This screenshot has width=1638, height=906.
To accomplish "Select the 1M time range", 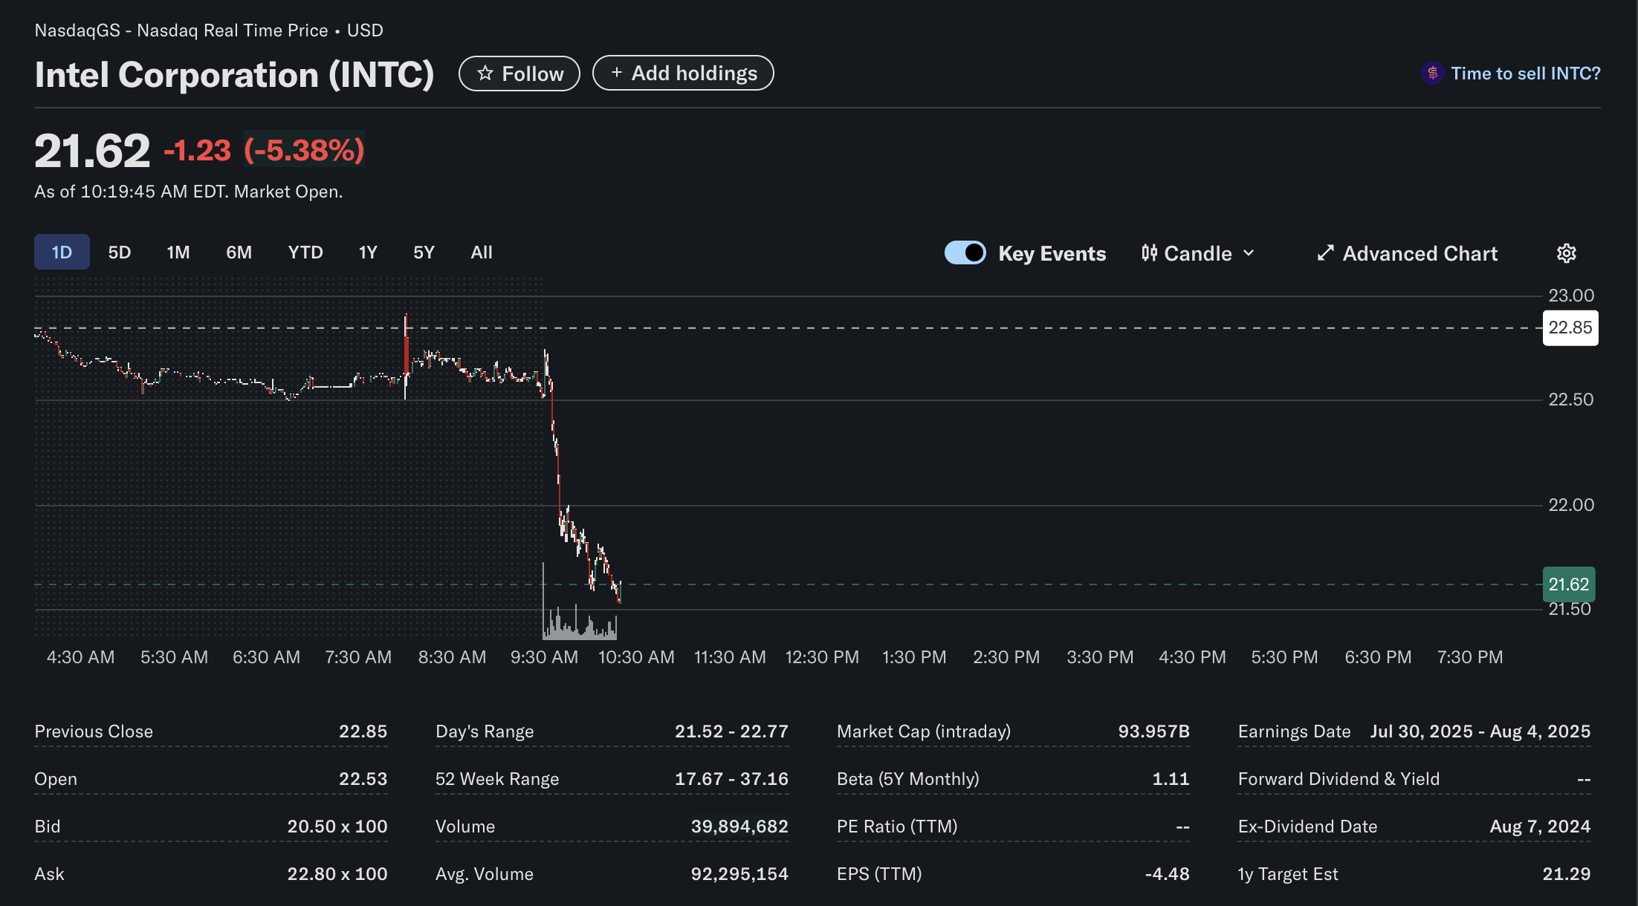I will click(178, 252).
